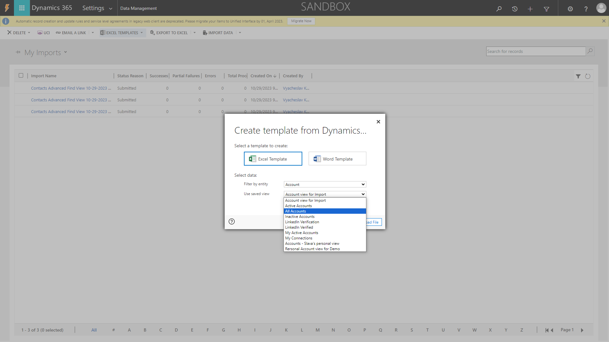Image resolution: width=609 pixels, height=342 pixels.
Task: Select Account view for Import option
Action: (325, 200)
